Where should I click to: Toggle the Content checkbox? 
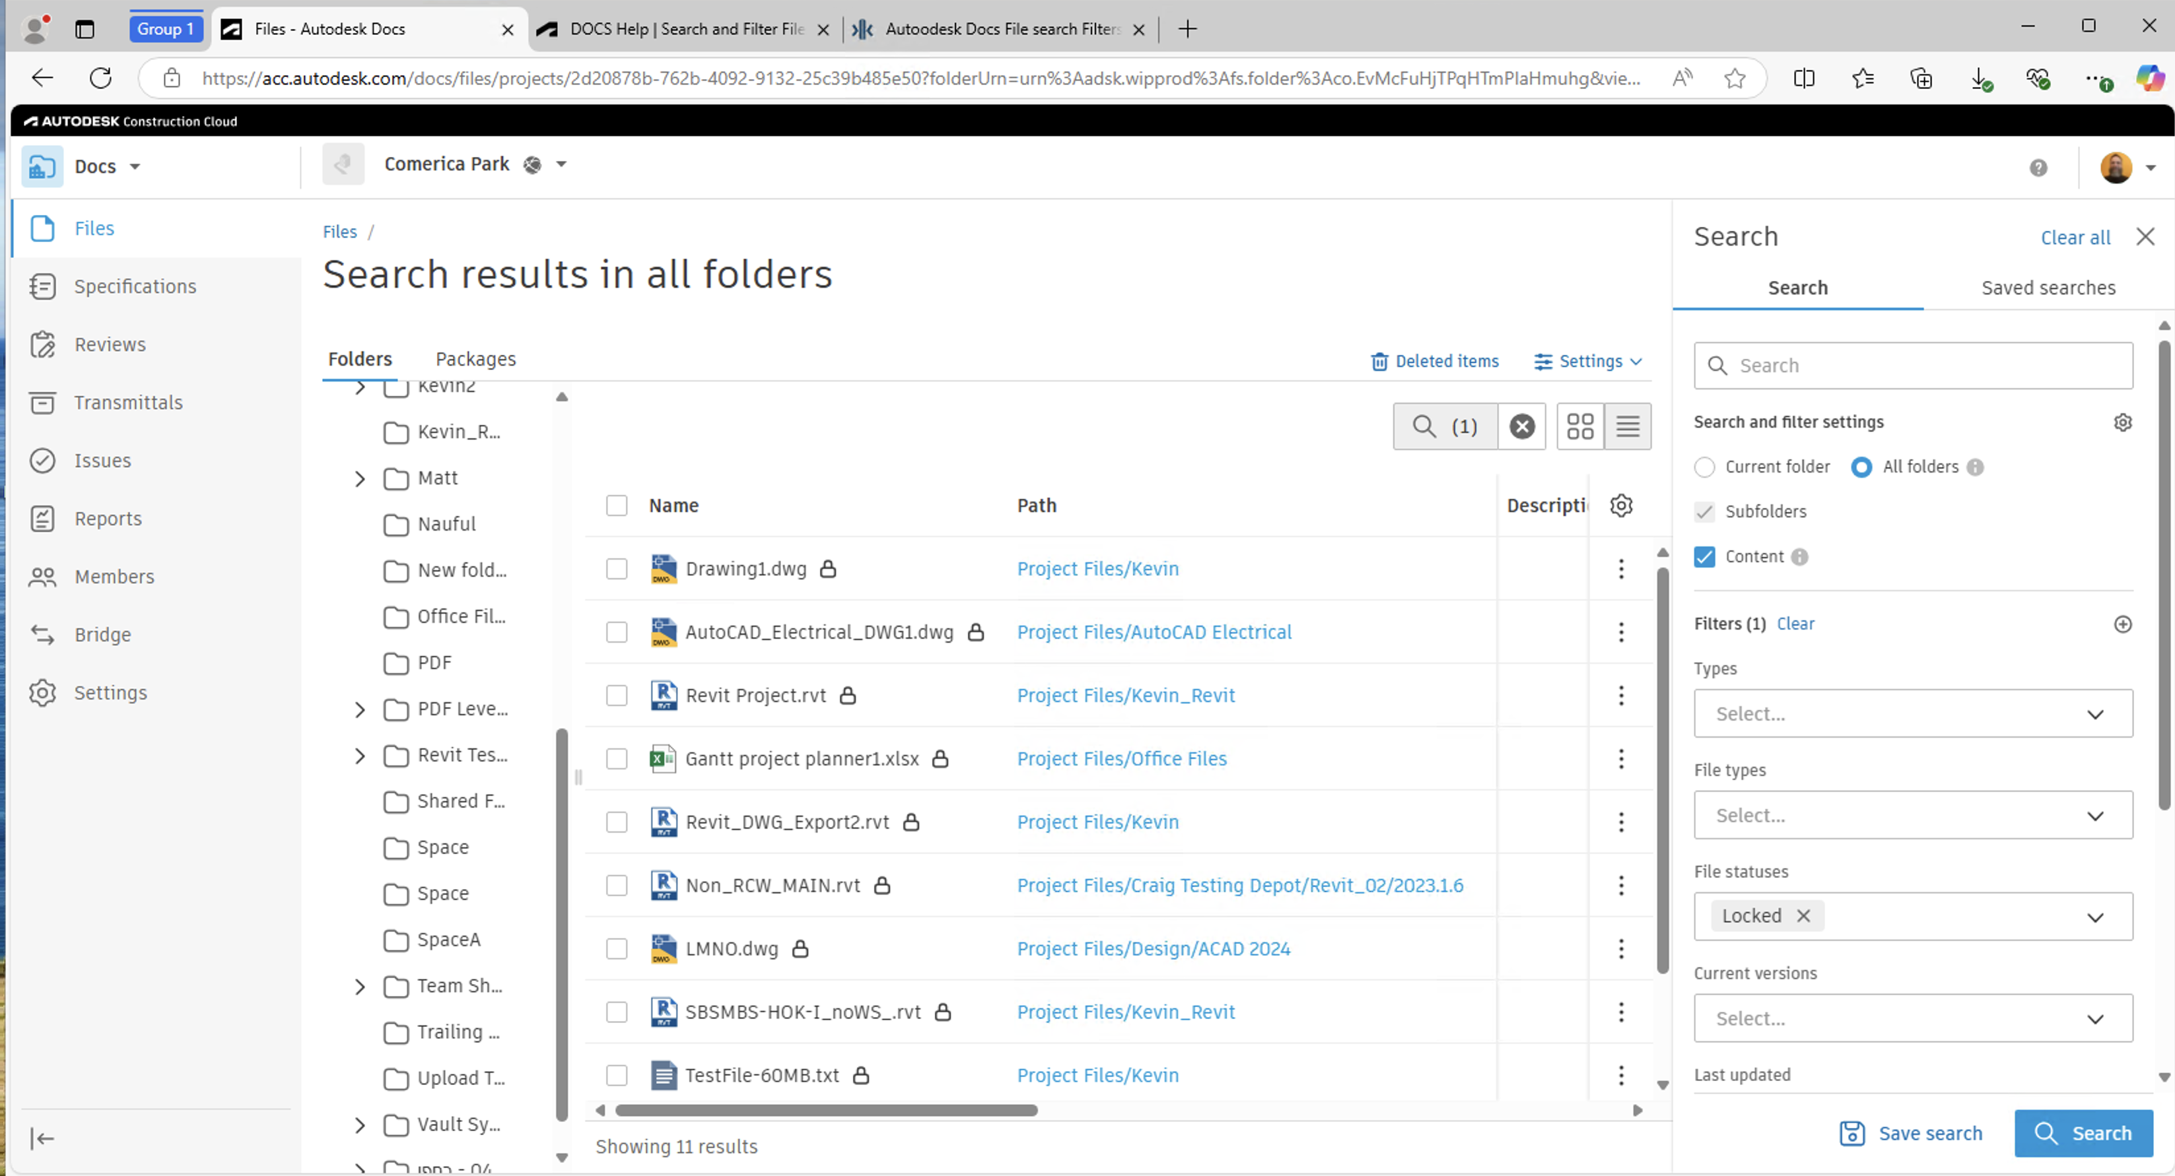(1705, 557)
